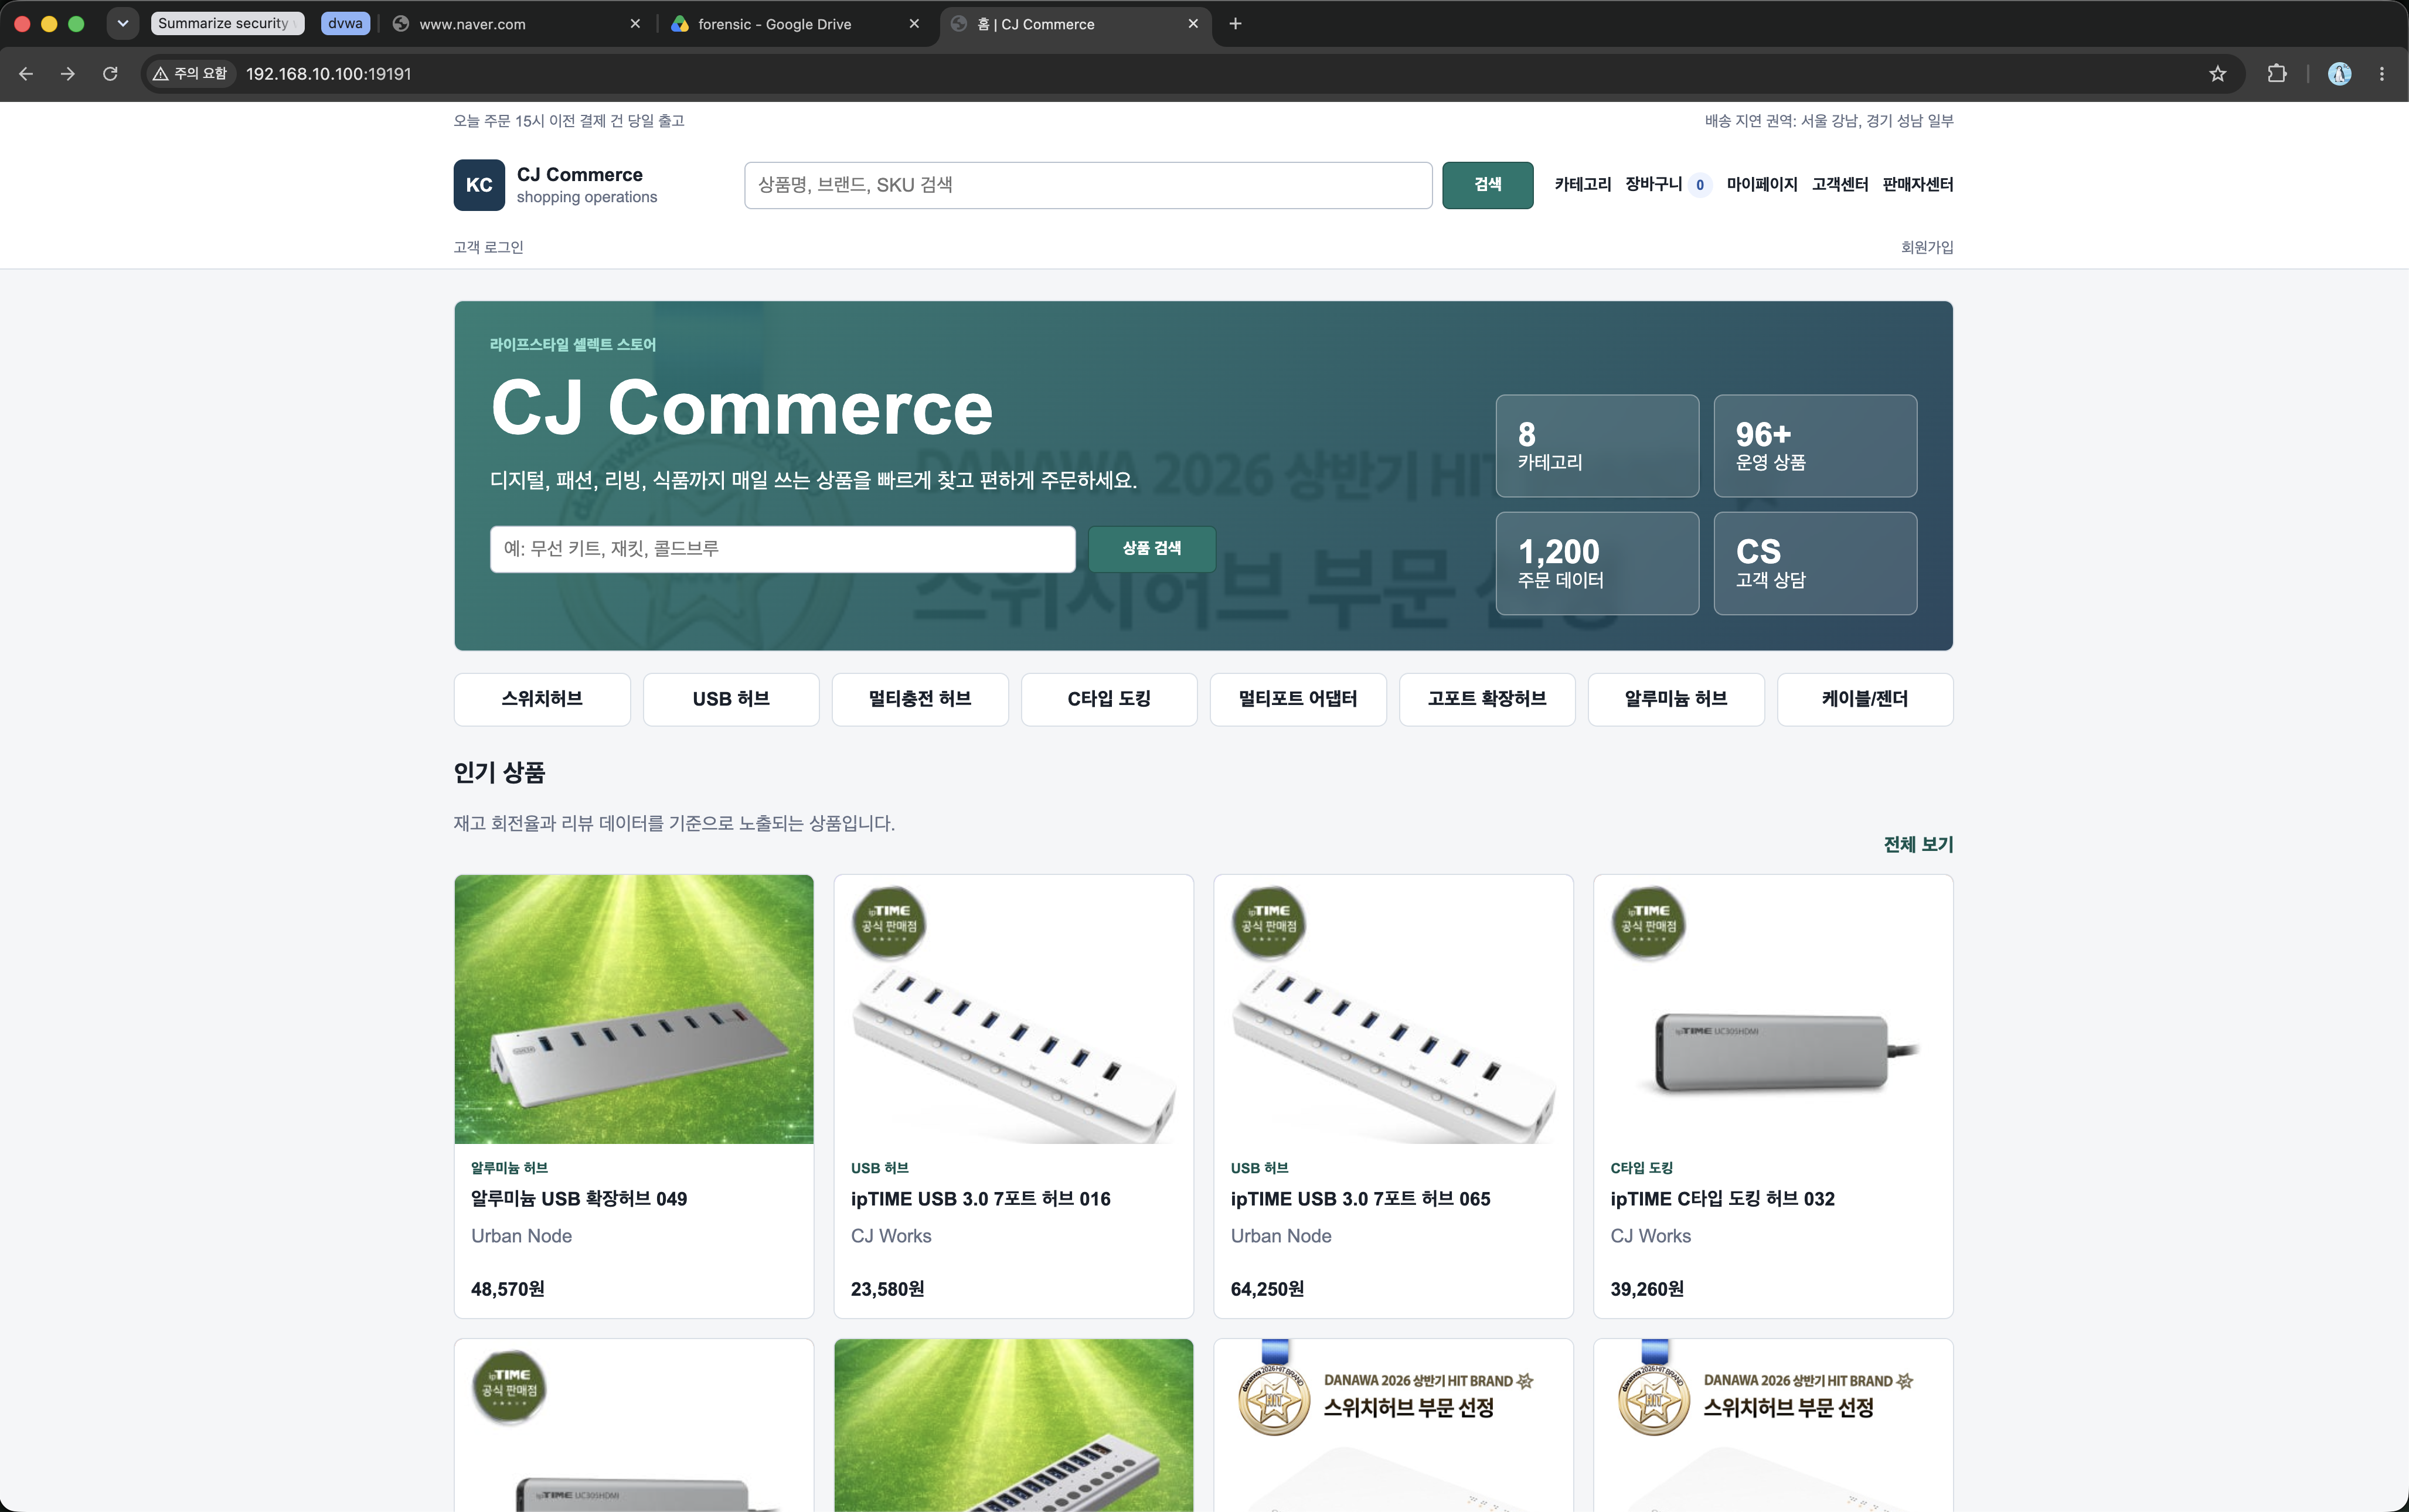The width and height of the screenshot is (2409, 1512).
Task: Click the CJ Commerce logo text in header
Action: pos(580,175)
